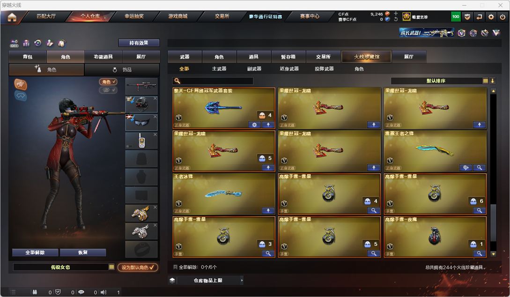
Task: Toggle the 设为默认角色 checkbox button
Action: pos(138,267)
